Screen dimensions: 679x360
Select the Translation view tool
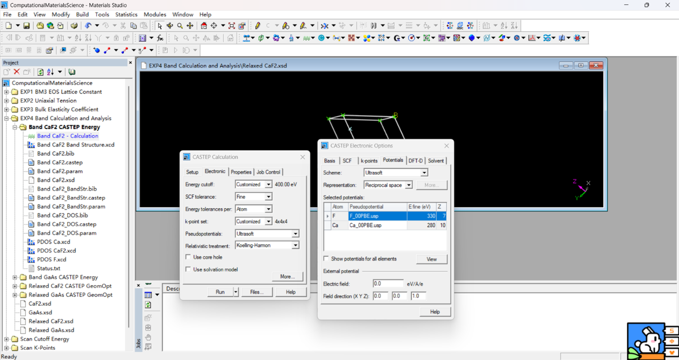[190, 26]
